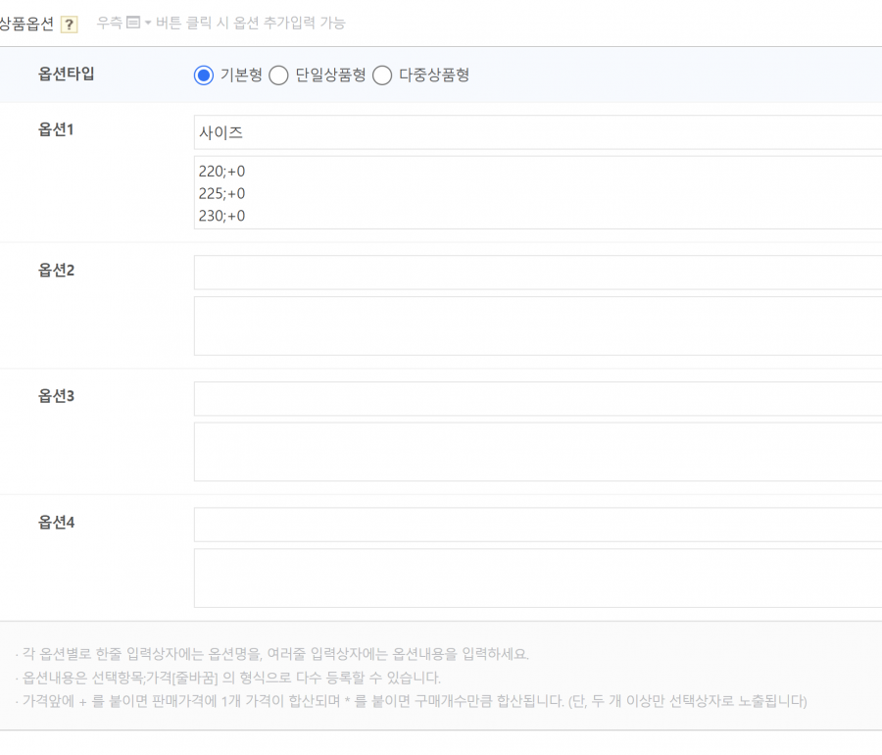This screenshot has height=755, width=882.
Task: Focus the 옵션1 content textarea with size values
Action: [x=537, y=192]
